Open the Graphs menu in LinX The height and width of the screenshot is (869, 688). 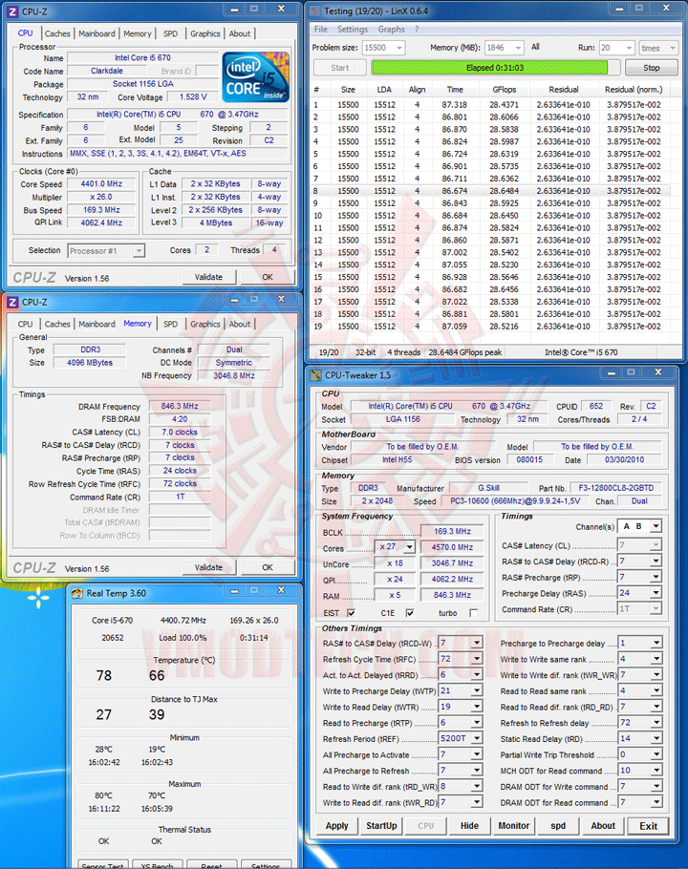pos(392,30)
